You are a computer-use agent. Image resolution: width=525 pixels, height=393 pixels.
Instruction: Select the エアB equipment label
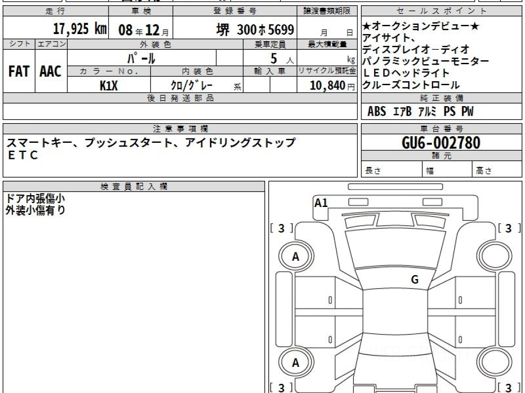(x=402, y=112)
